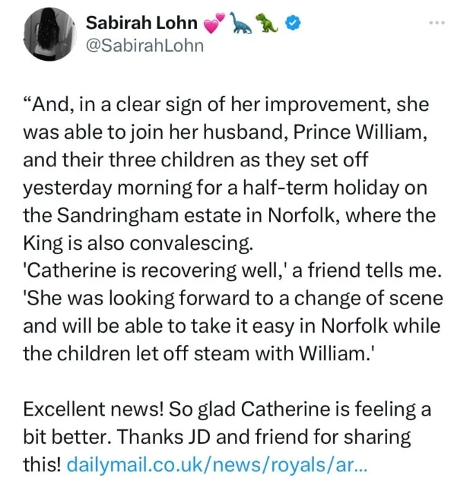
Task: Open the dailymail.co.uk royals article link
Action: pos(217,465)
